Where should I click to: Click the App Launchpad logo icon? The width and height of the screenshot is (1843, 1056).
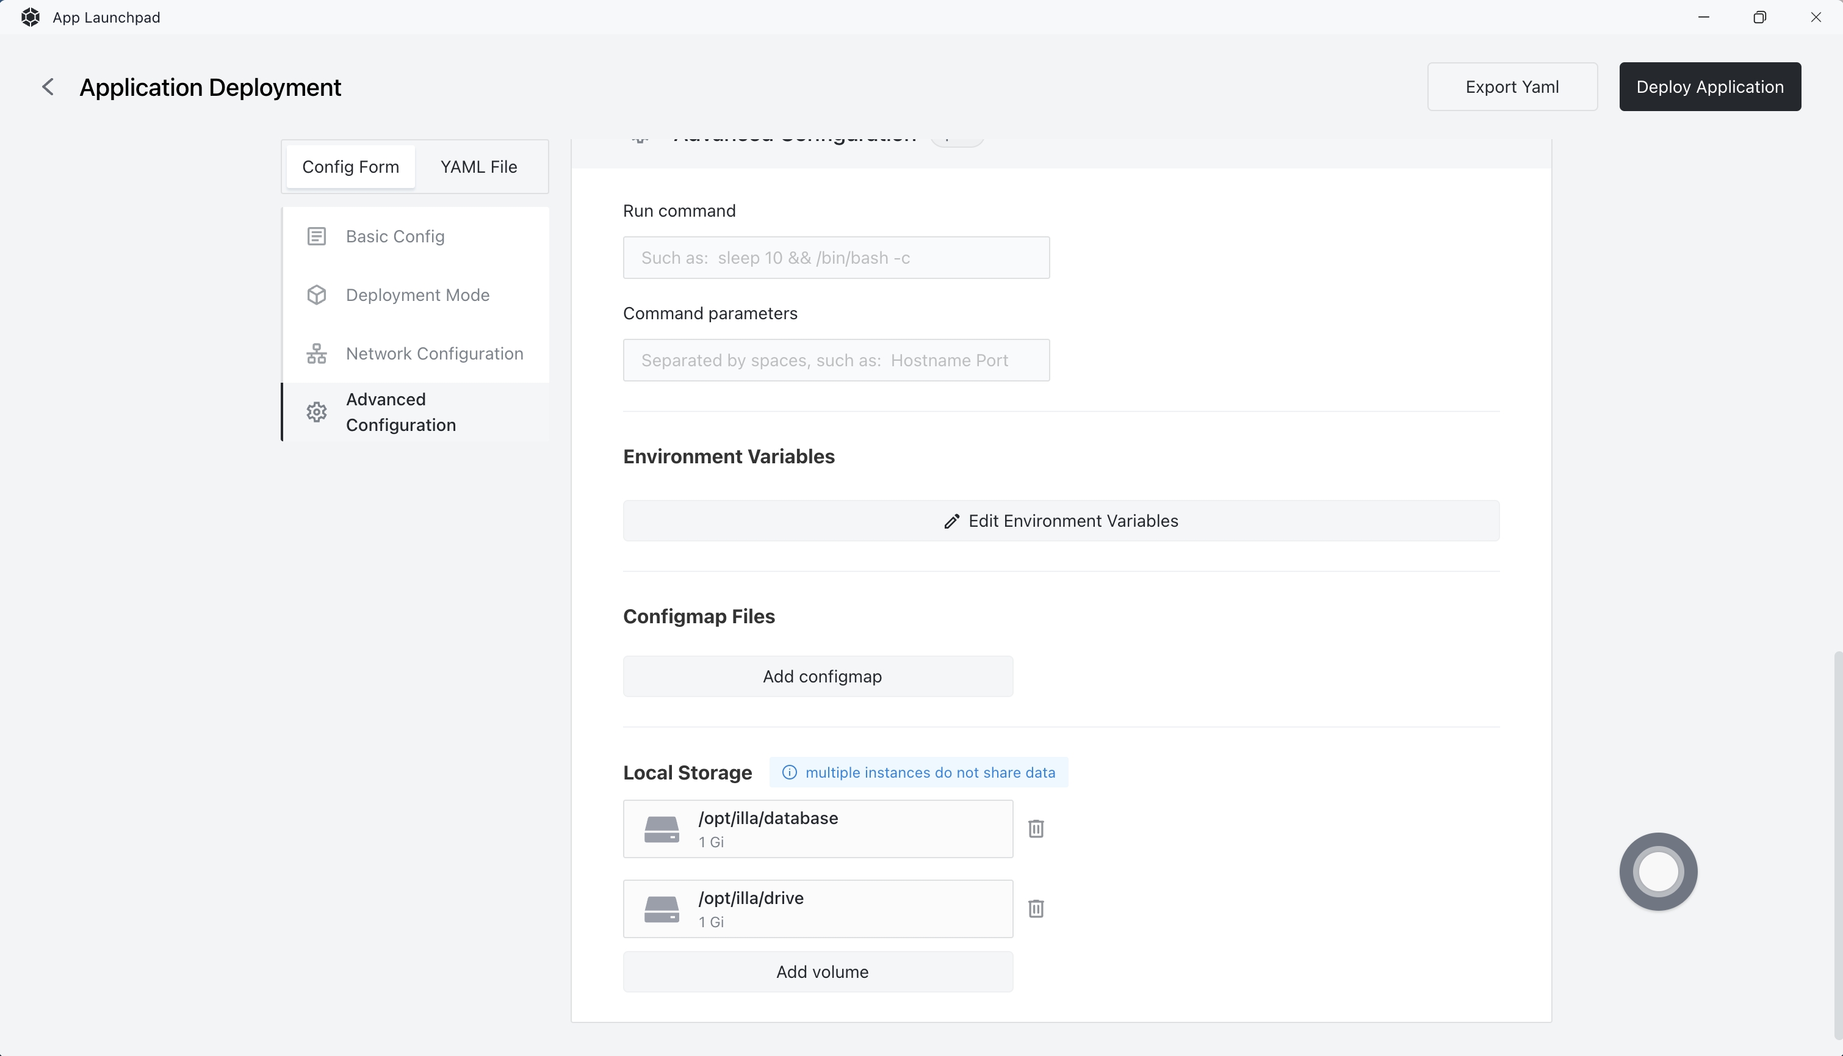pos(31,18)
